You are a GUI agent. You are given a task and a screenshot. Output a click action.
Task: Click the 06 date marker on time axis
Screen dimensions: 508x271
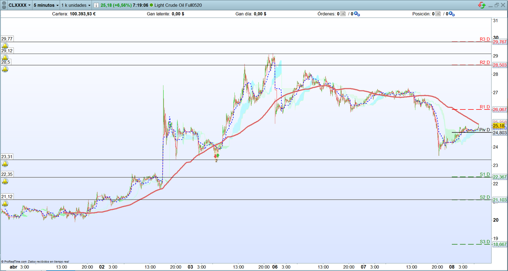pyautogui.click(x=275, y=267)
